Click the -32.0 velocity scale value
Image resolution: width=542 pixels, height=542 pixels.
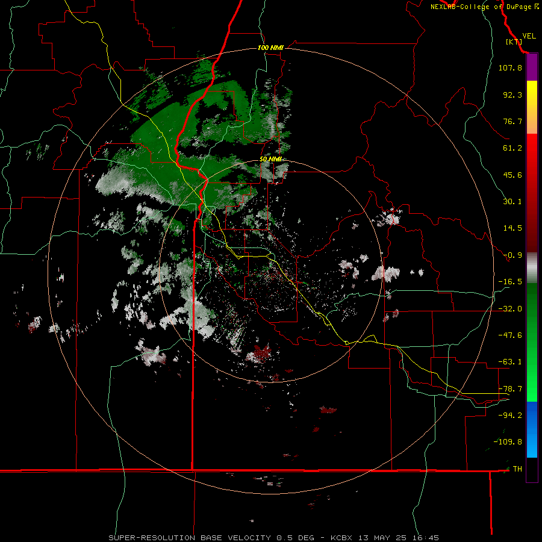coord(510,309)
